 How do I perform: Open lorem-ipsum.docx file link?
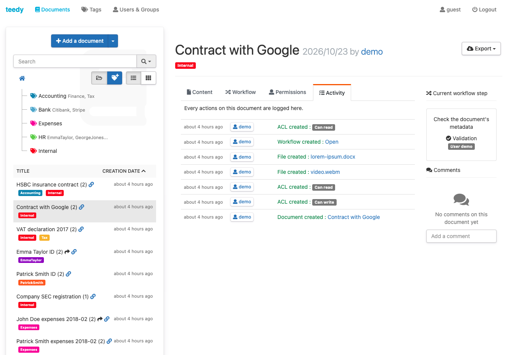(x=333, y=157)
